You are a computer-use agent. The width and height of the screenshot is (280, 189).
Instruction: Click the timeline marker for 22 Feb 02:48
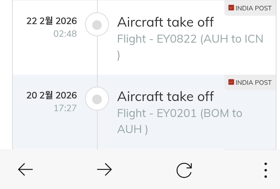(x=97, y=25)
